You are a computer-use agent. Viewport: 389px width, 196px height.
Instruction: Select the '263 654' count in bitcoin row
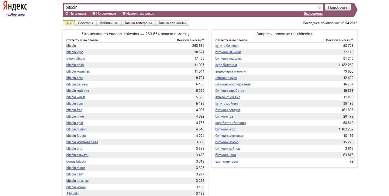click(x=198, y=46)
